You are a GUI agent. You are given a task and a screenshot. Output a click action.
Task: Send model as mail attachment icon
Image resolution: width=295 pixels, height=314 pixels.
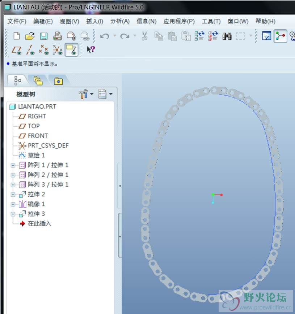tap(71, 36)
